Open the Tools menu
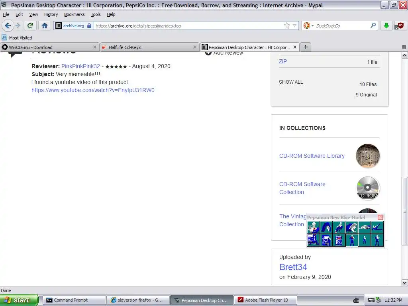408x306 pixels. pos(96,14)
